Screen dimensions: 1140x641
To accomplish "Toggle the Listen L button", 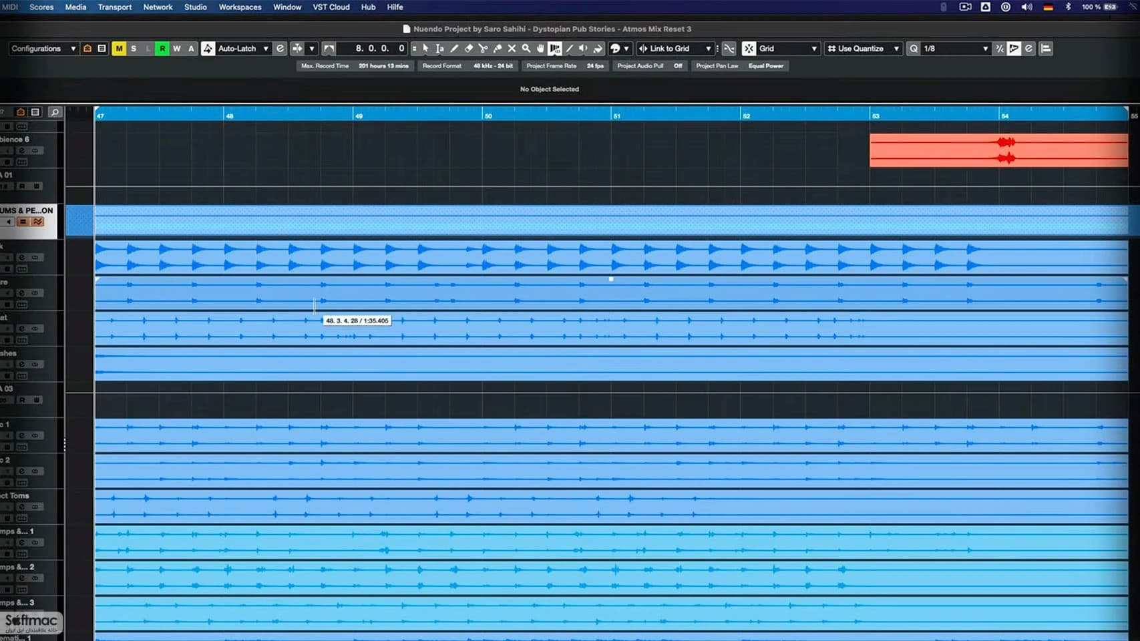I will (148, 49).
